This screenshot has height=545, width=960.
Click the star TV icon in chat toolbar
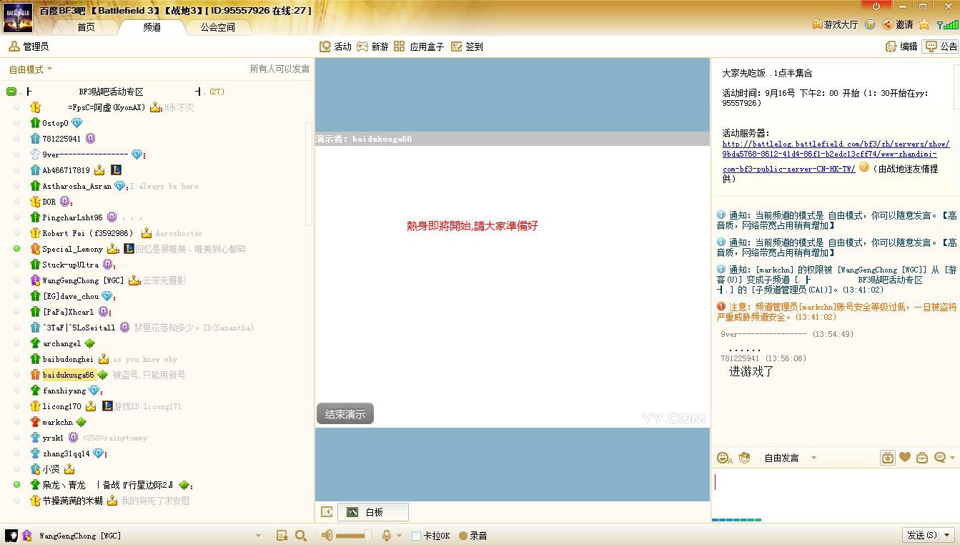click(x=887, y=458)
